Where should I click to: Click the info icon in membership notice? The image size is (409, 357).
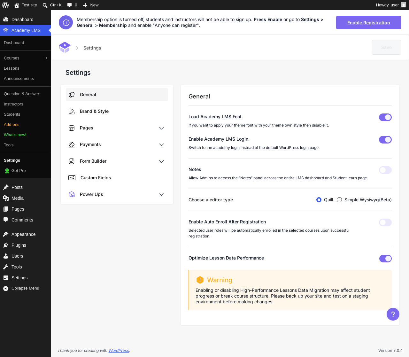coord(66,22)
